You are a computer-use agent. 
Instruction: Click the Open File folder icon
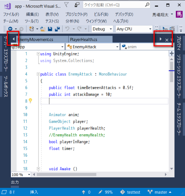click(43, 29)
